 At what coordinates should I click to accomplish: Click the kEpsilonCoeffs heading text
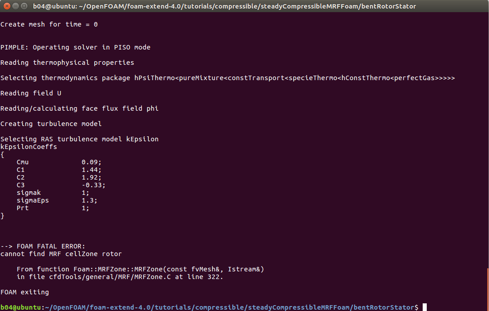29,147
